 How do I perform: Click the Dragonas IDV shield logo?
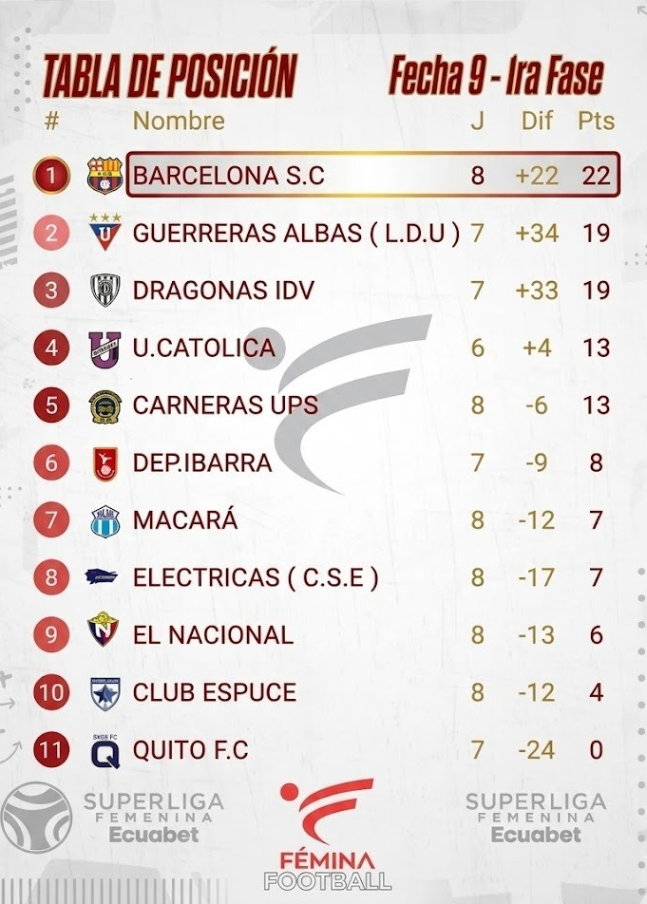pyautogui.click(x=105, y=290)
